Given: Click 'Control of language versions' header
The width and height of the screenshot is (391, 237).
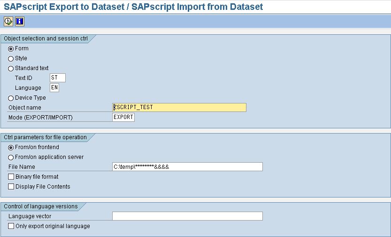Looking at the screenshot, I should point(41,206).
